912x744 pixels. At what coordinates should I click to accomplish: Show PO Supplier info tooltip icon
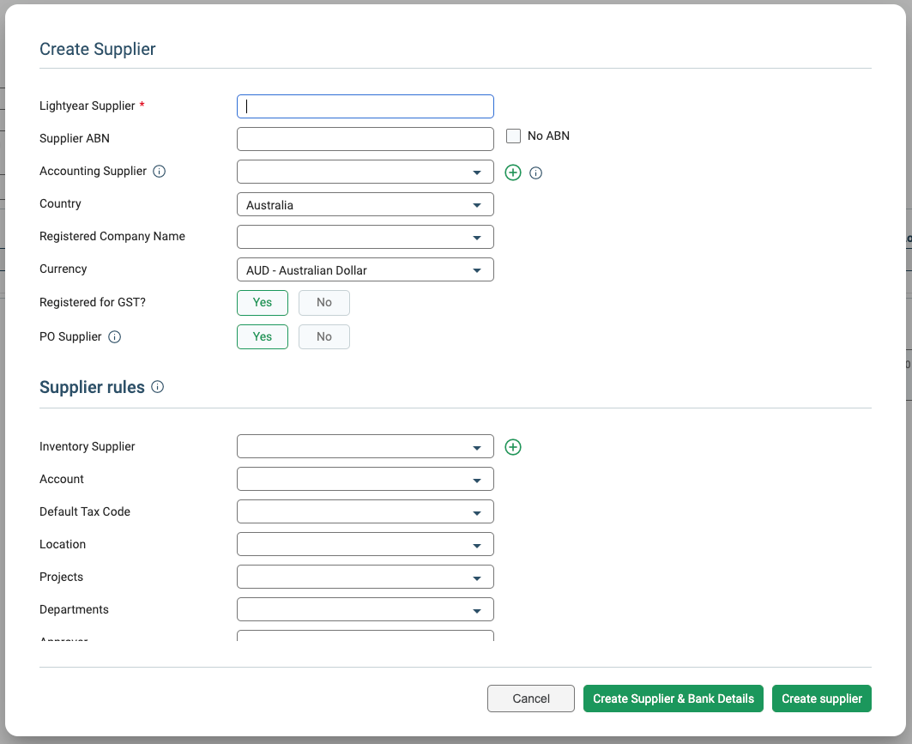point(115,336)
